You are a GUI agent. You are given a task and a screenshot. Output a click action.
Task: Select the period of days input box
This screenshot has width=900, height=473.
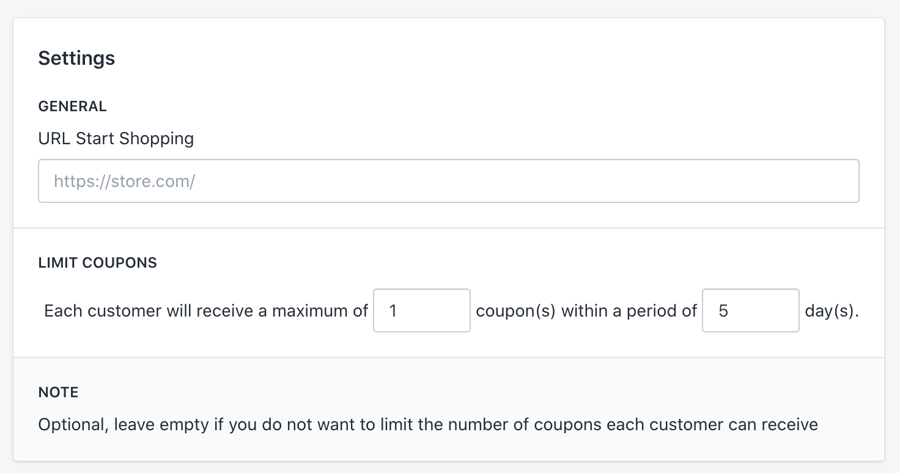(x=750, y=310)
